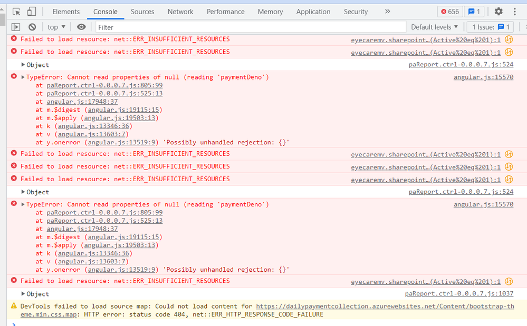The image size is (527, 326).
Task: Toggle the device toolbar icon
Action: [x=32, y=12]
